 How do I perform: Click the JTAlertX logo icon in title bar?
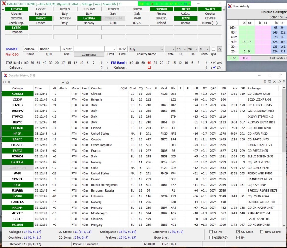[4, 4]
